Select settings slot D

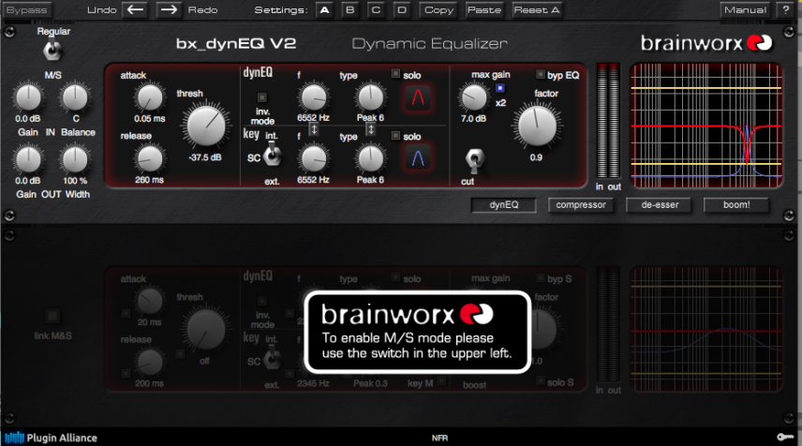tap(402, 9)
